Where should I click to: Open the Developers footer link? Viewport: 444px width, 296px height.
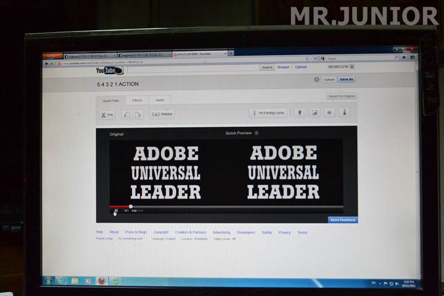click(246, 232)
